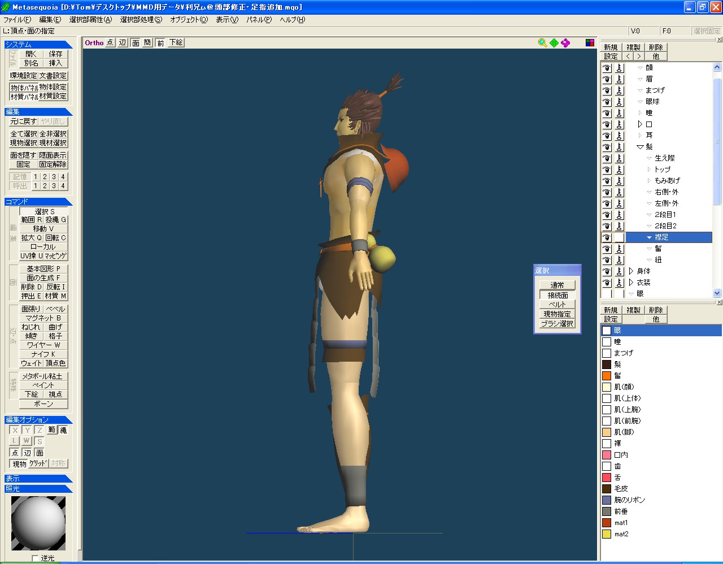Choose 接続面 in the selection panel
The image size is (723, 564).
click(x=558, y=295)
